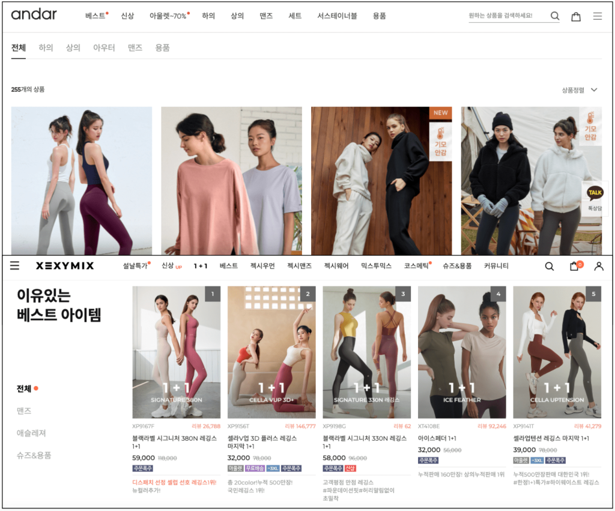Open andar 서스테이너블 menu

337,16
